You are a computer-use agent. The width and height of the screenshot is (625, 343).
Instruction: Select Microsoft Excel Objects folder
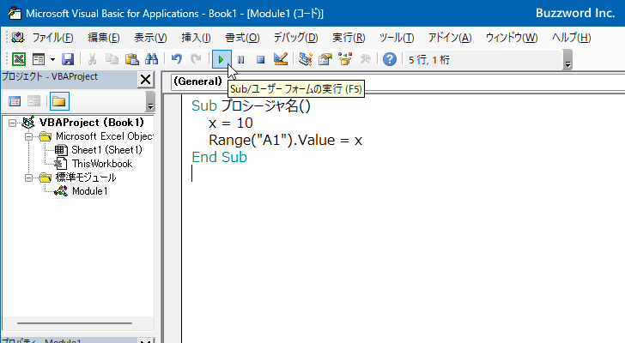105,136
